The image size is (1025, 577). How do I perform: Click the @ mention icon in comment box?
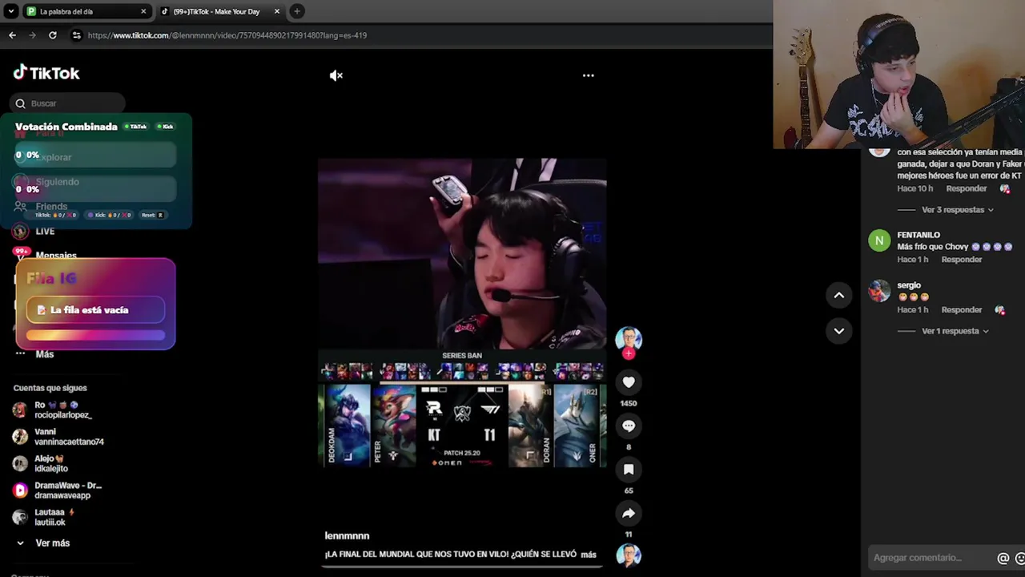(x=1003, y=558)
